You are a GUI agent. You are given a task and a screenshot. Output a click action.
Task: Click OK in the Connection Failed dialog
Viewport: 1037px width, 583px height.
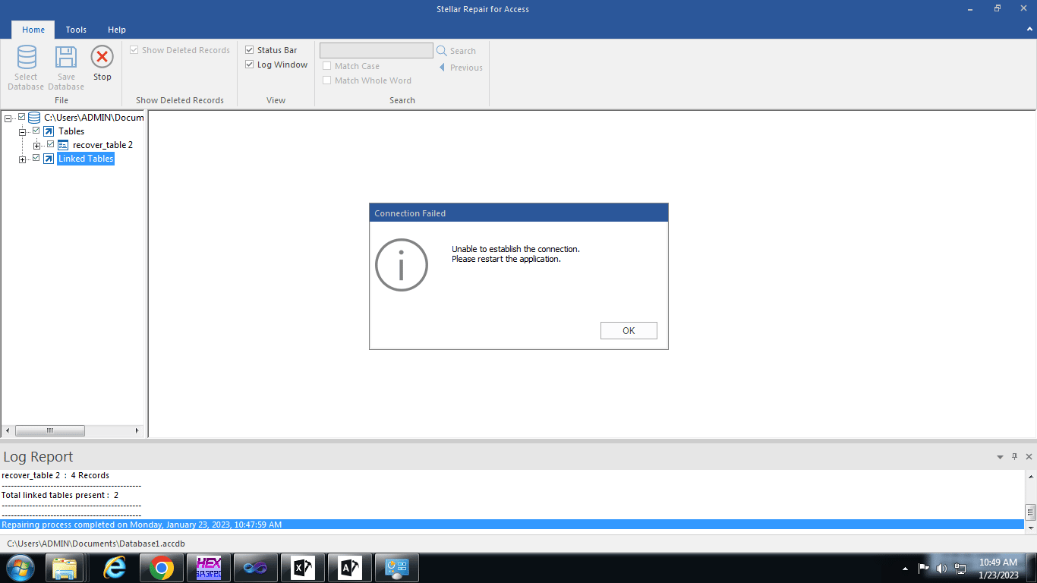coord(629,330)
